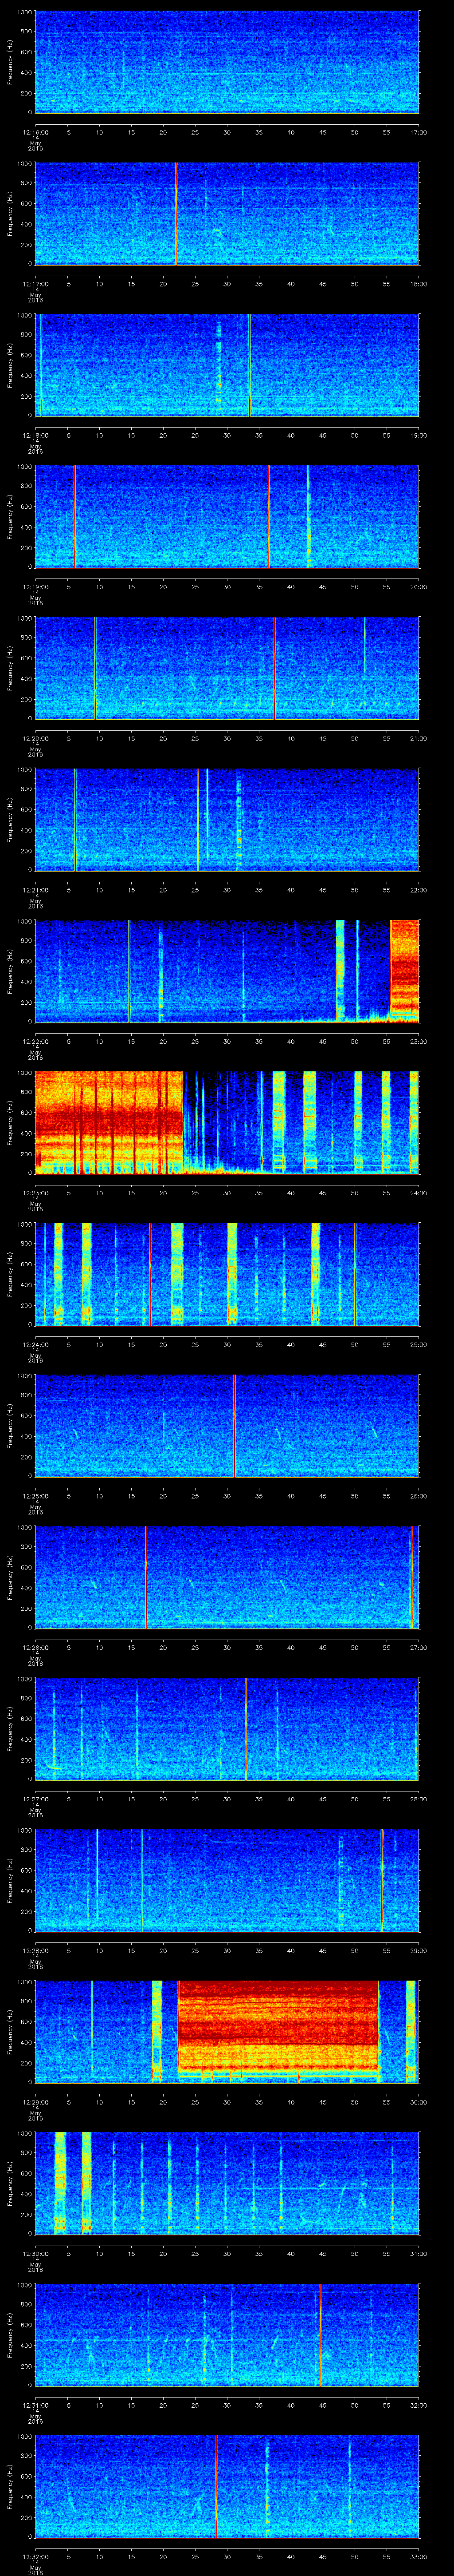Click the 12:16:00 start time label

(35, 132)
